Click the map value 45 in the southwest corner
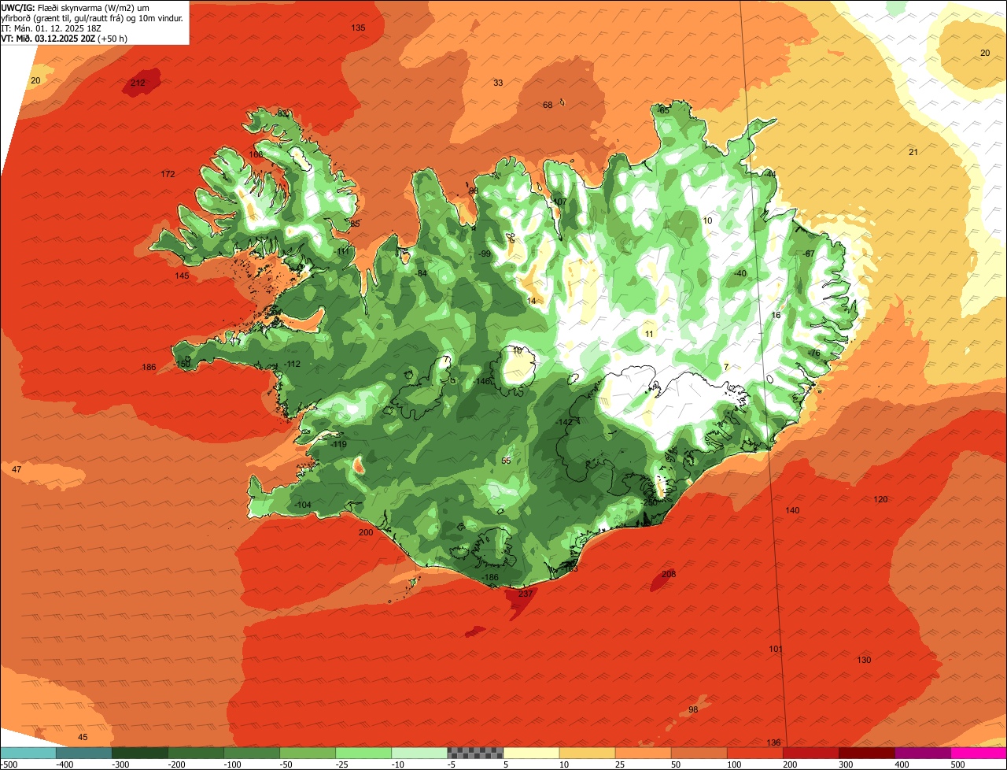This screenshot has width=1007, height=770. 83,737
